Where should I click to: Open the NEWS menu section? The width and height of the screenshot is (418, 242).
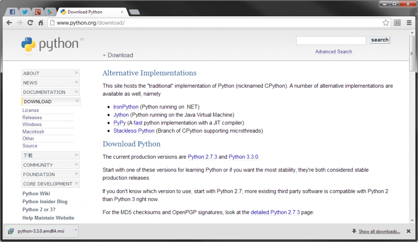(50, 82)
